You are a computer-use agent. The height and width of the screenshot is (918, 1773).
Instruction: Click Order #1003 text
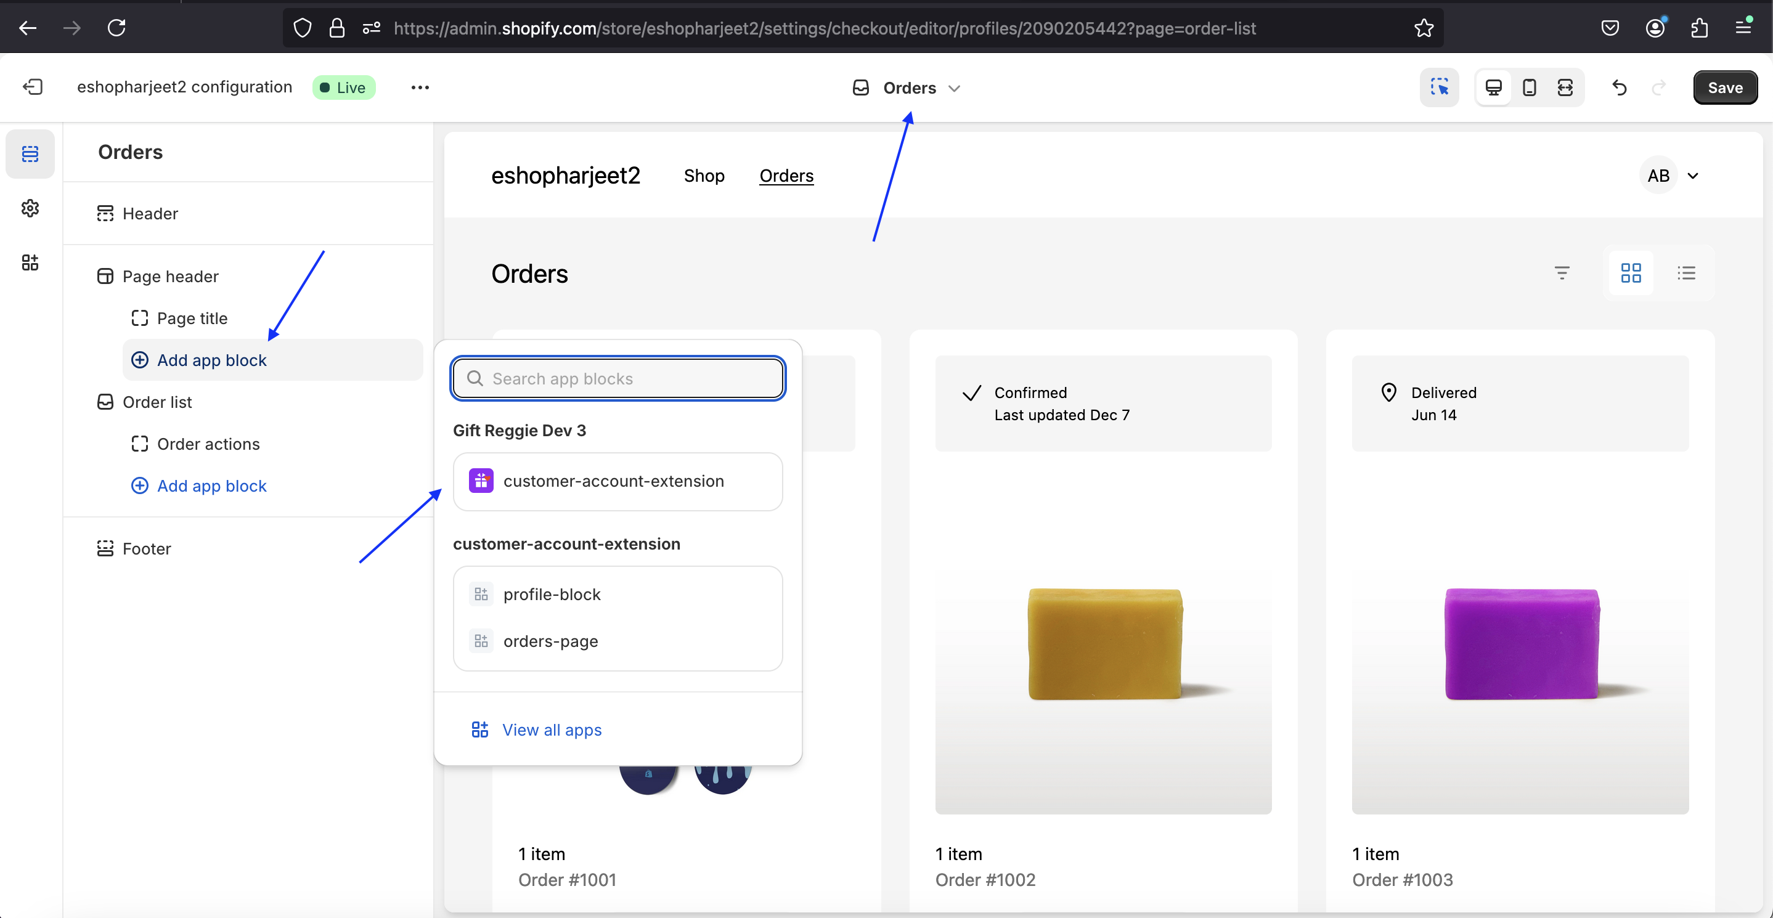(x=1402, y=879)
